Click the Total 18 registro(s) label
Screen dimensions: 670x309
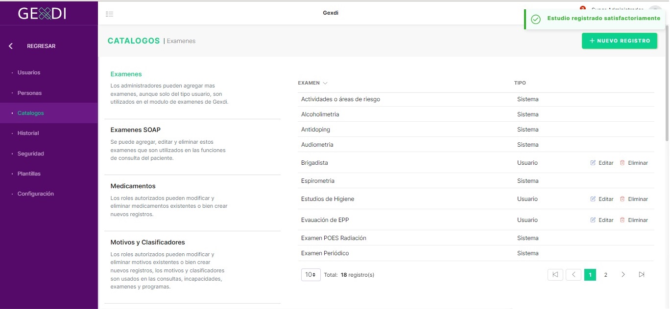pos(349,275)
